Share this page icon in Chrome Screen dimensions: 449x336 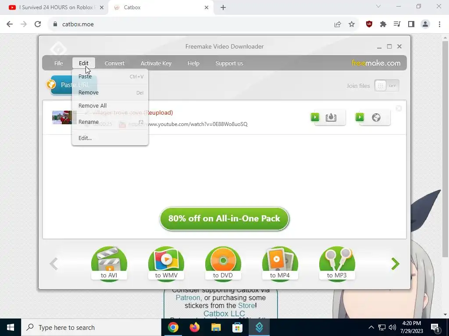click(x=338, y=24)
